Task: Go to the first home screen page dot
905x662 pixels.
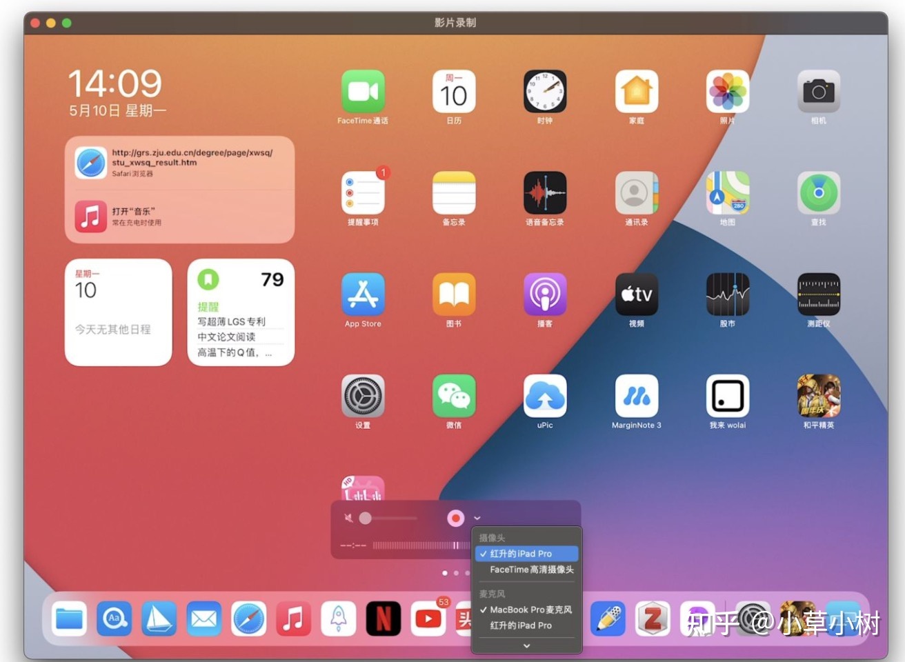Action: point(445,573)
